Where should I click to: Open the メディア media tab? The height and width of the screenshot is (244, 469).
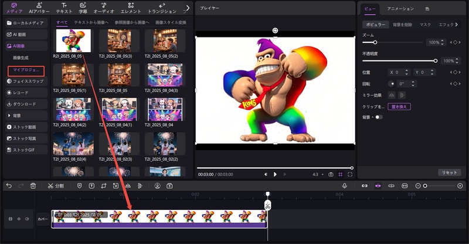click(x=14, y=8)
